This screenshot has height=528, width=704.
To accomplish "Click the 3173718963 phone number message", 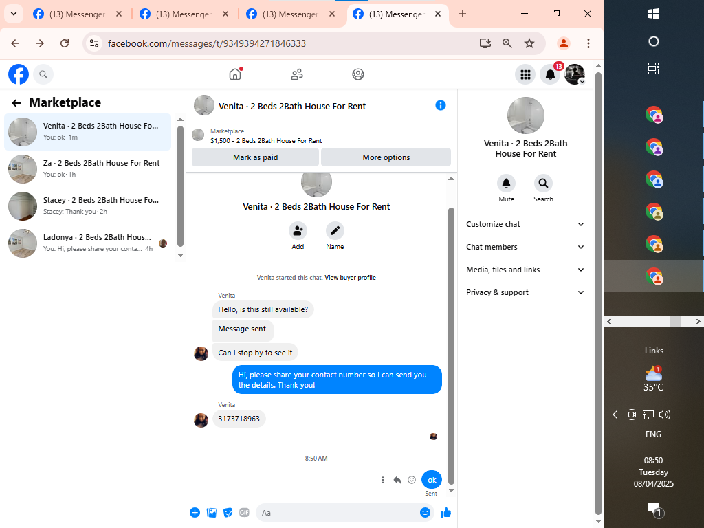I will pyautogui.click(x=239, y=419).
